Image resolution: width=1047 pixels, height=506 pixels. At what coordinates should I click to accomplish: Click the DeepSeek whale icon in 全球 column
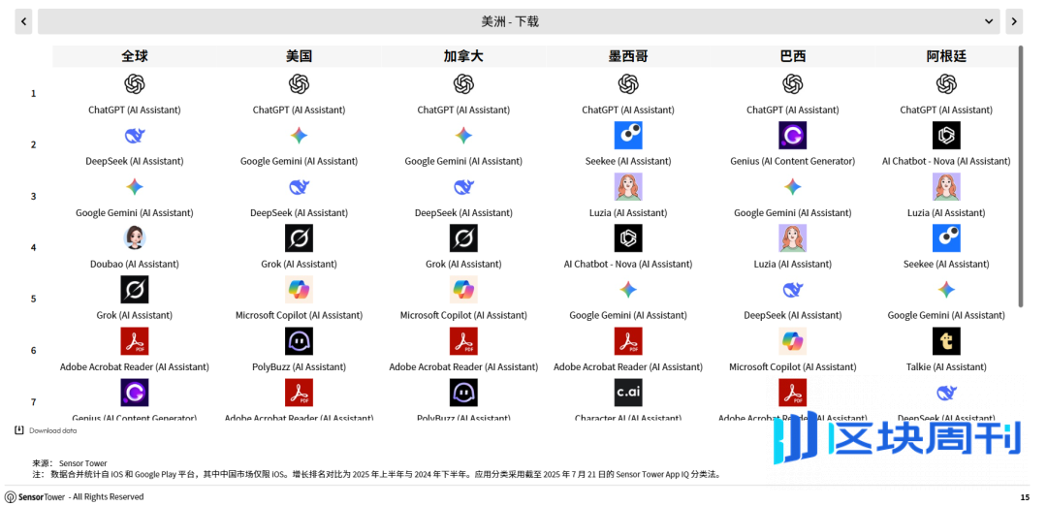point(134,136)
